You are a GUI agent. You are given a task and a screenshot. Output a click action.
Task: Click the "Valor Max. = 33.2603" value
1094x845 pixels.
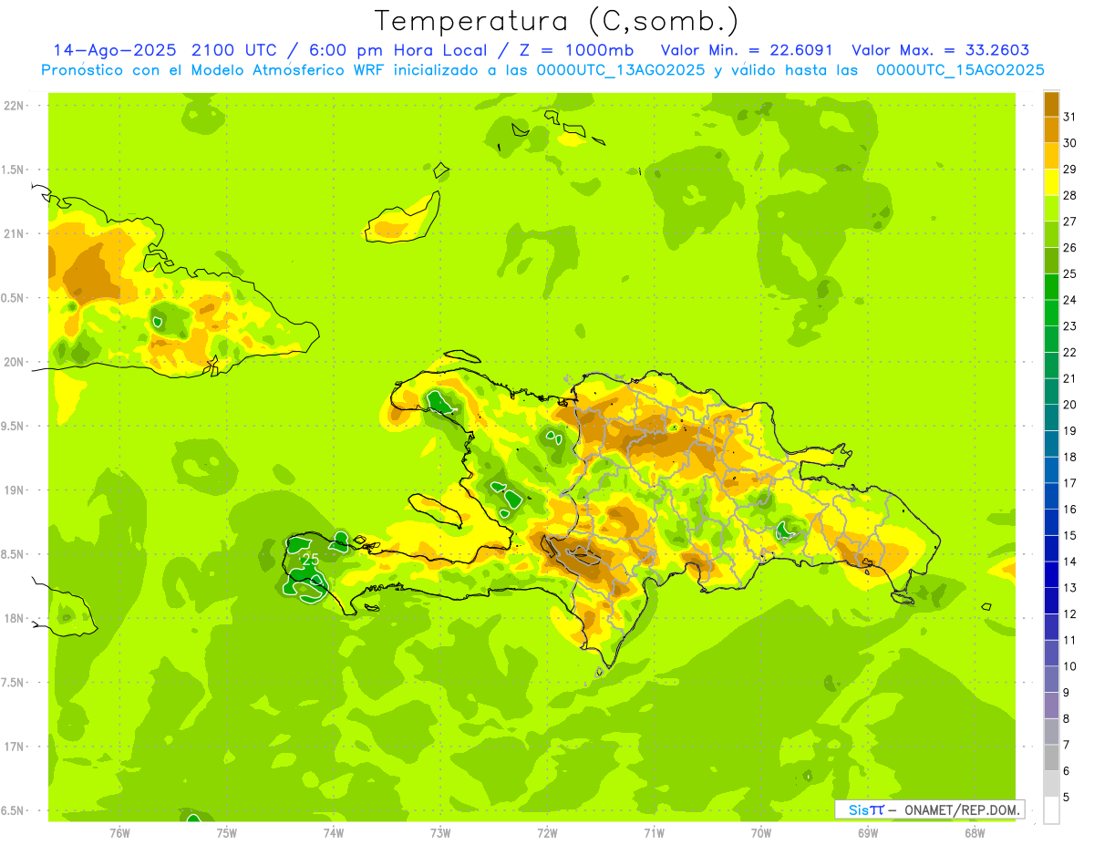point(940,50)
